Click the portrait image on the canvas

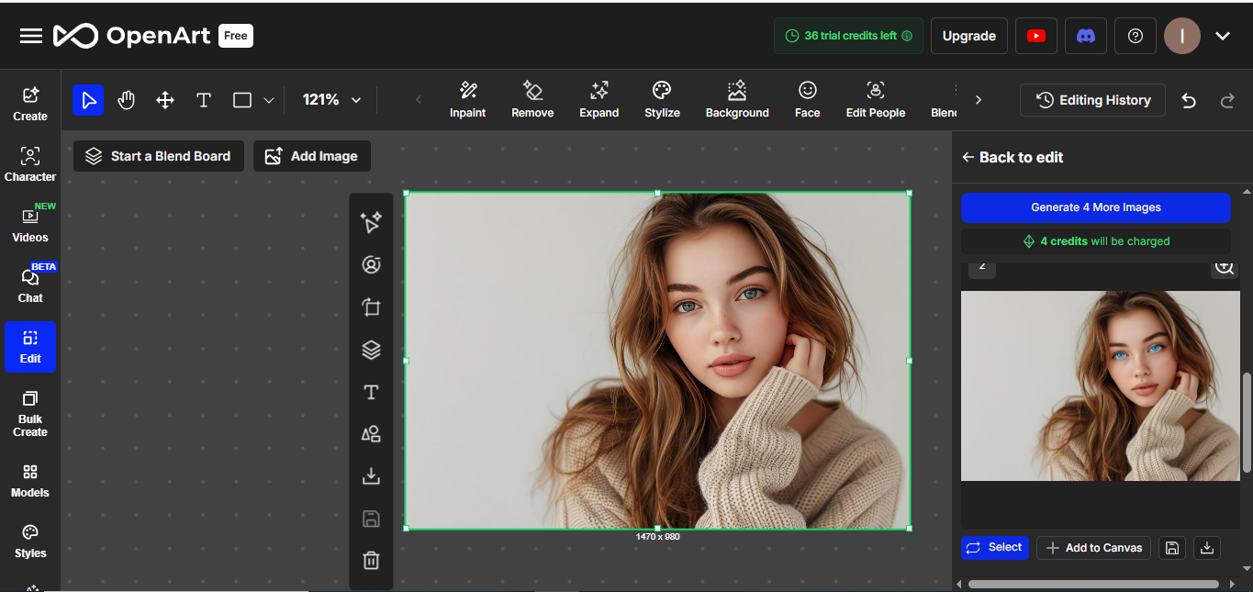[x=657, y=360]
